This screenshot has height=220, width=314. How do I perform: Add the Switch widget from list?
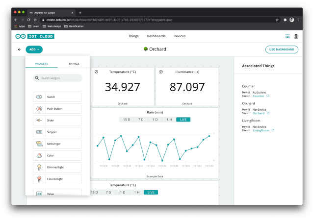pos(57,97)
